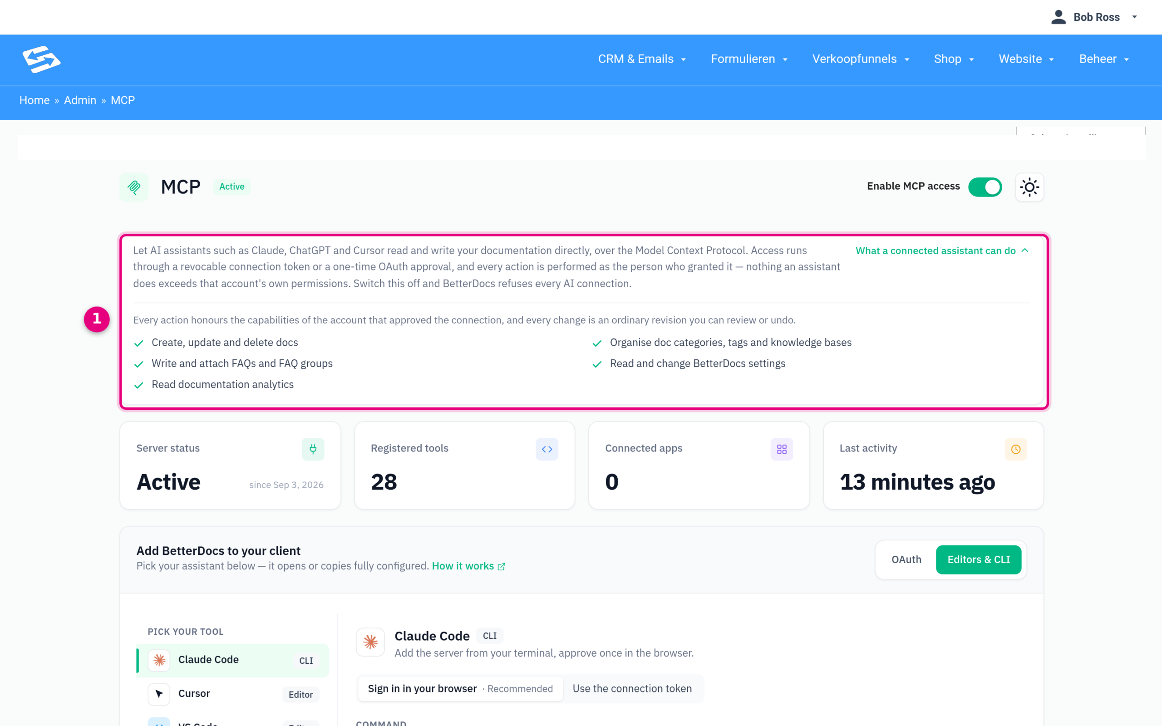Toggle the Enable MCP access switch
Image resolution: width=1162 pixels, height=726 pixels.
point(985,187)
